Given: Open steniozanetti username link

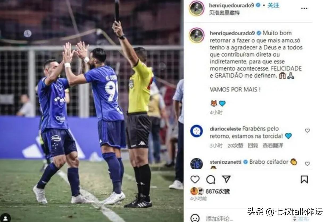Looking at the screenshot, I should click(x=226, y=162).
